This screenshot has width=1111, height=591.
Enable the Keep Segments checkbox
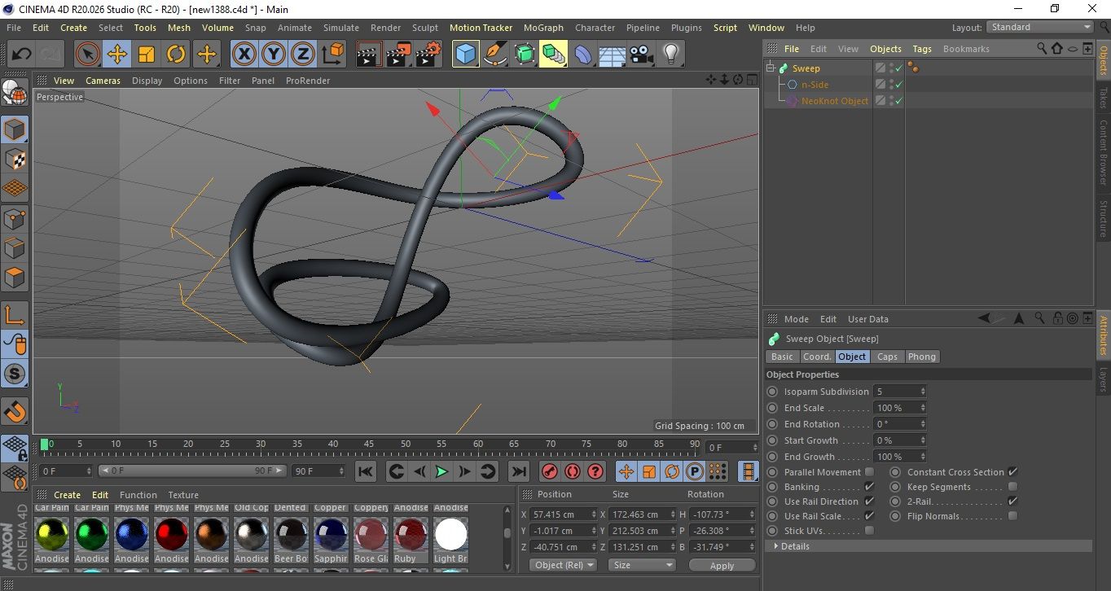[1012, 487]
